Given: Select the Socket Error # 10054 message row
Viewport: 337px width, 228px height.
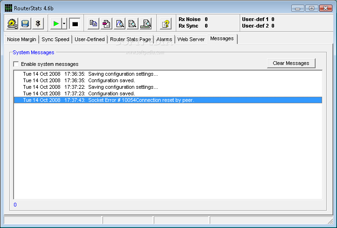Looking at the screenshot, I should tap(168, 100).
